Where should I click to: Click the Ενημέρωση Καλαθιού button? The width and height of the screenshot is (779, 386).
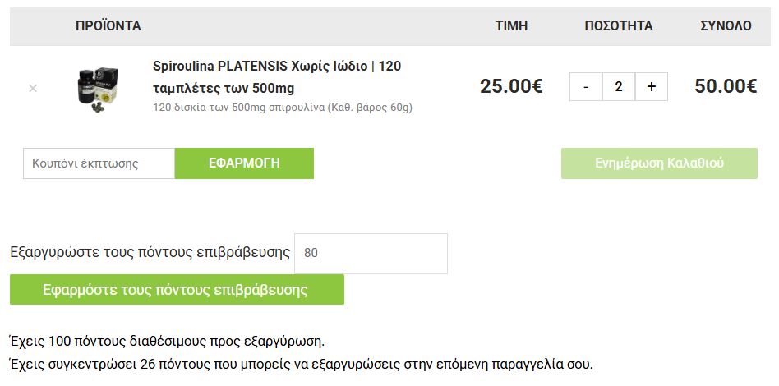click(659, 163)
